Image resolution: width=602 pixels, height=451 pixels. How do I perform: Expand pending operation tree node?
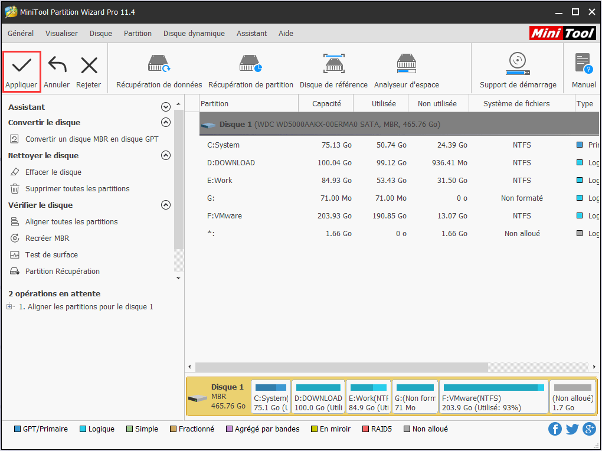point(9,307)
